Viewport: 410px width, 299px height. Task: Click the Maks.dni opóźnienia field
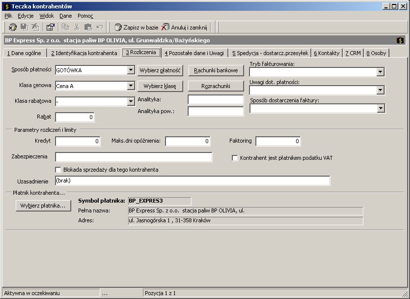click(188, 141)
